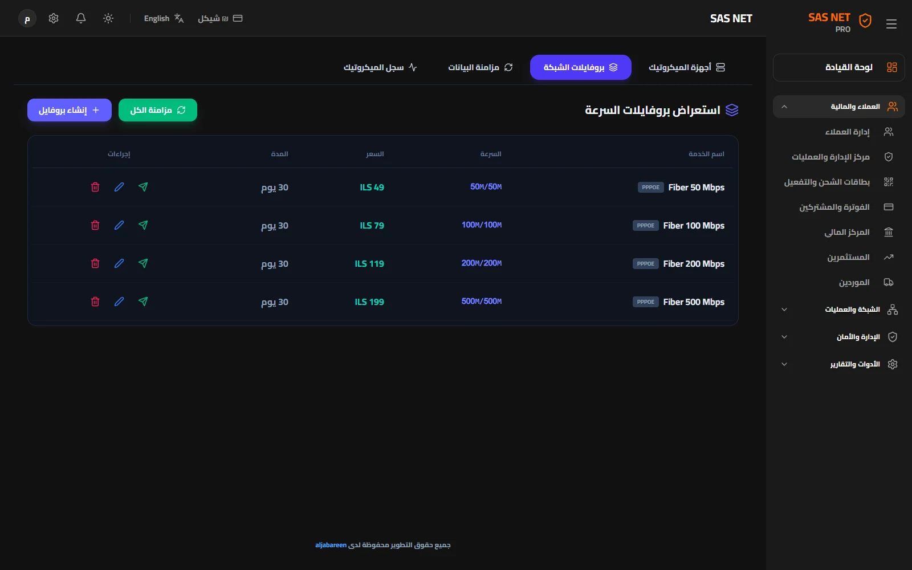Toggle light/dark theme sun icon

108,18
